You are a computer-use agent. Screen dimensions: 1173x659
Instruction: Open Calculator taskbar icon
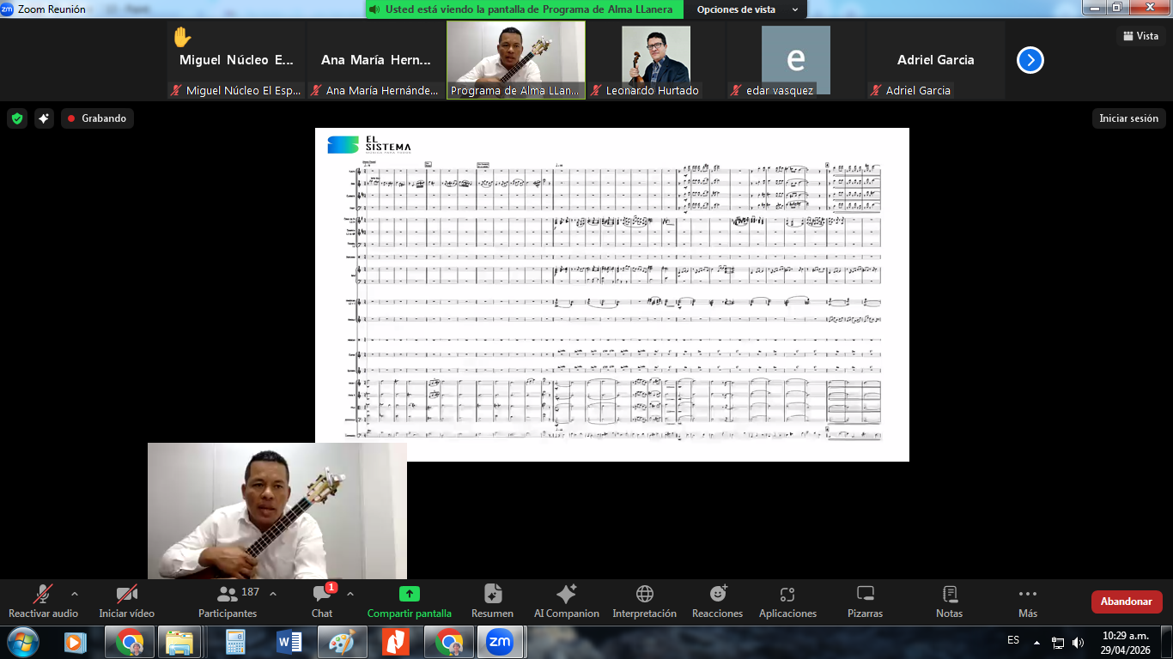click(236, 642)
